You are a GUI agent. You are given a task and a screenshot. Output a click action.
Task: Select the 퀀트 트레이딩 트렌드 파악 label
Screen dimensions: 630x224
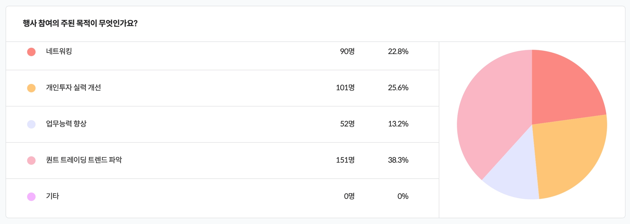tap(84, 160)
